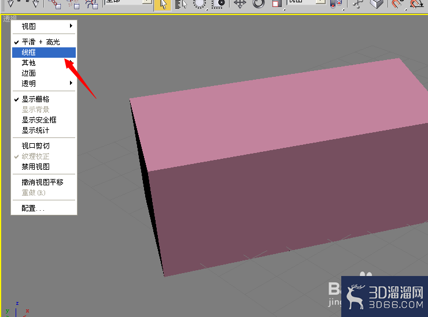Click the greyed 纹理校正 menu entry
428x317 pixels.
pos(44,156)
